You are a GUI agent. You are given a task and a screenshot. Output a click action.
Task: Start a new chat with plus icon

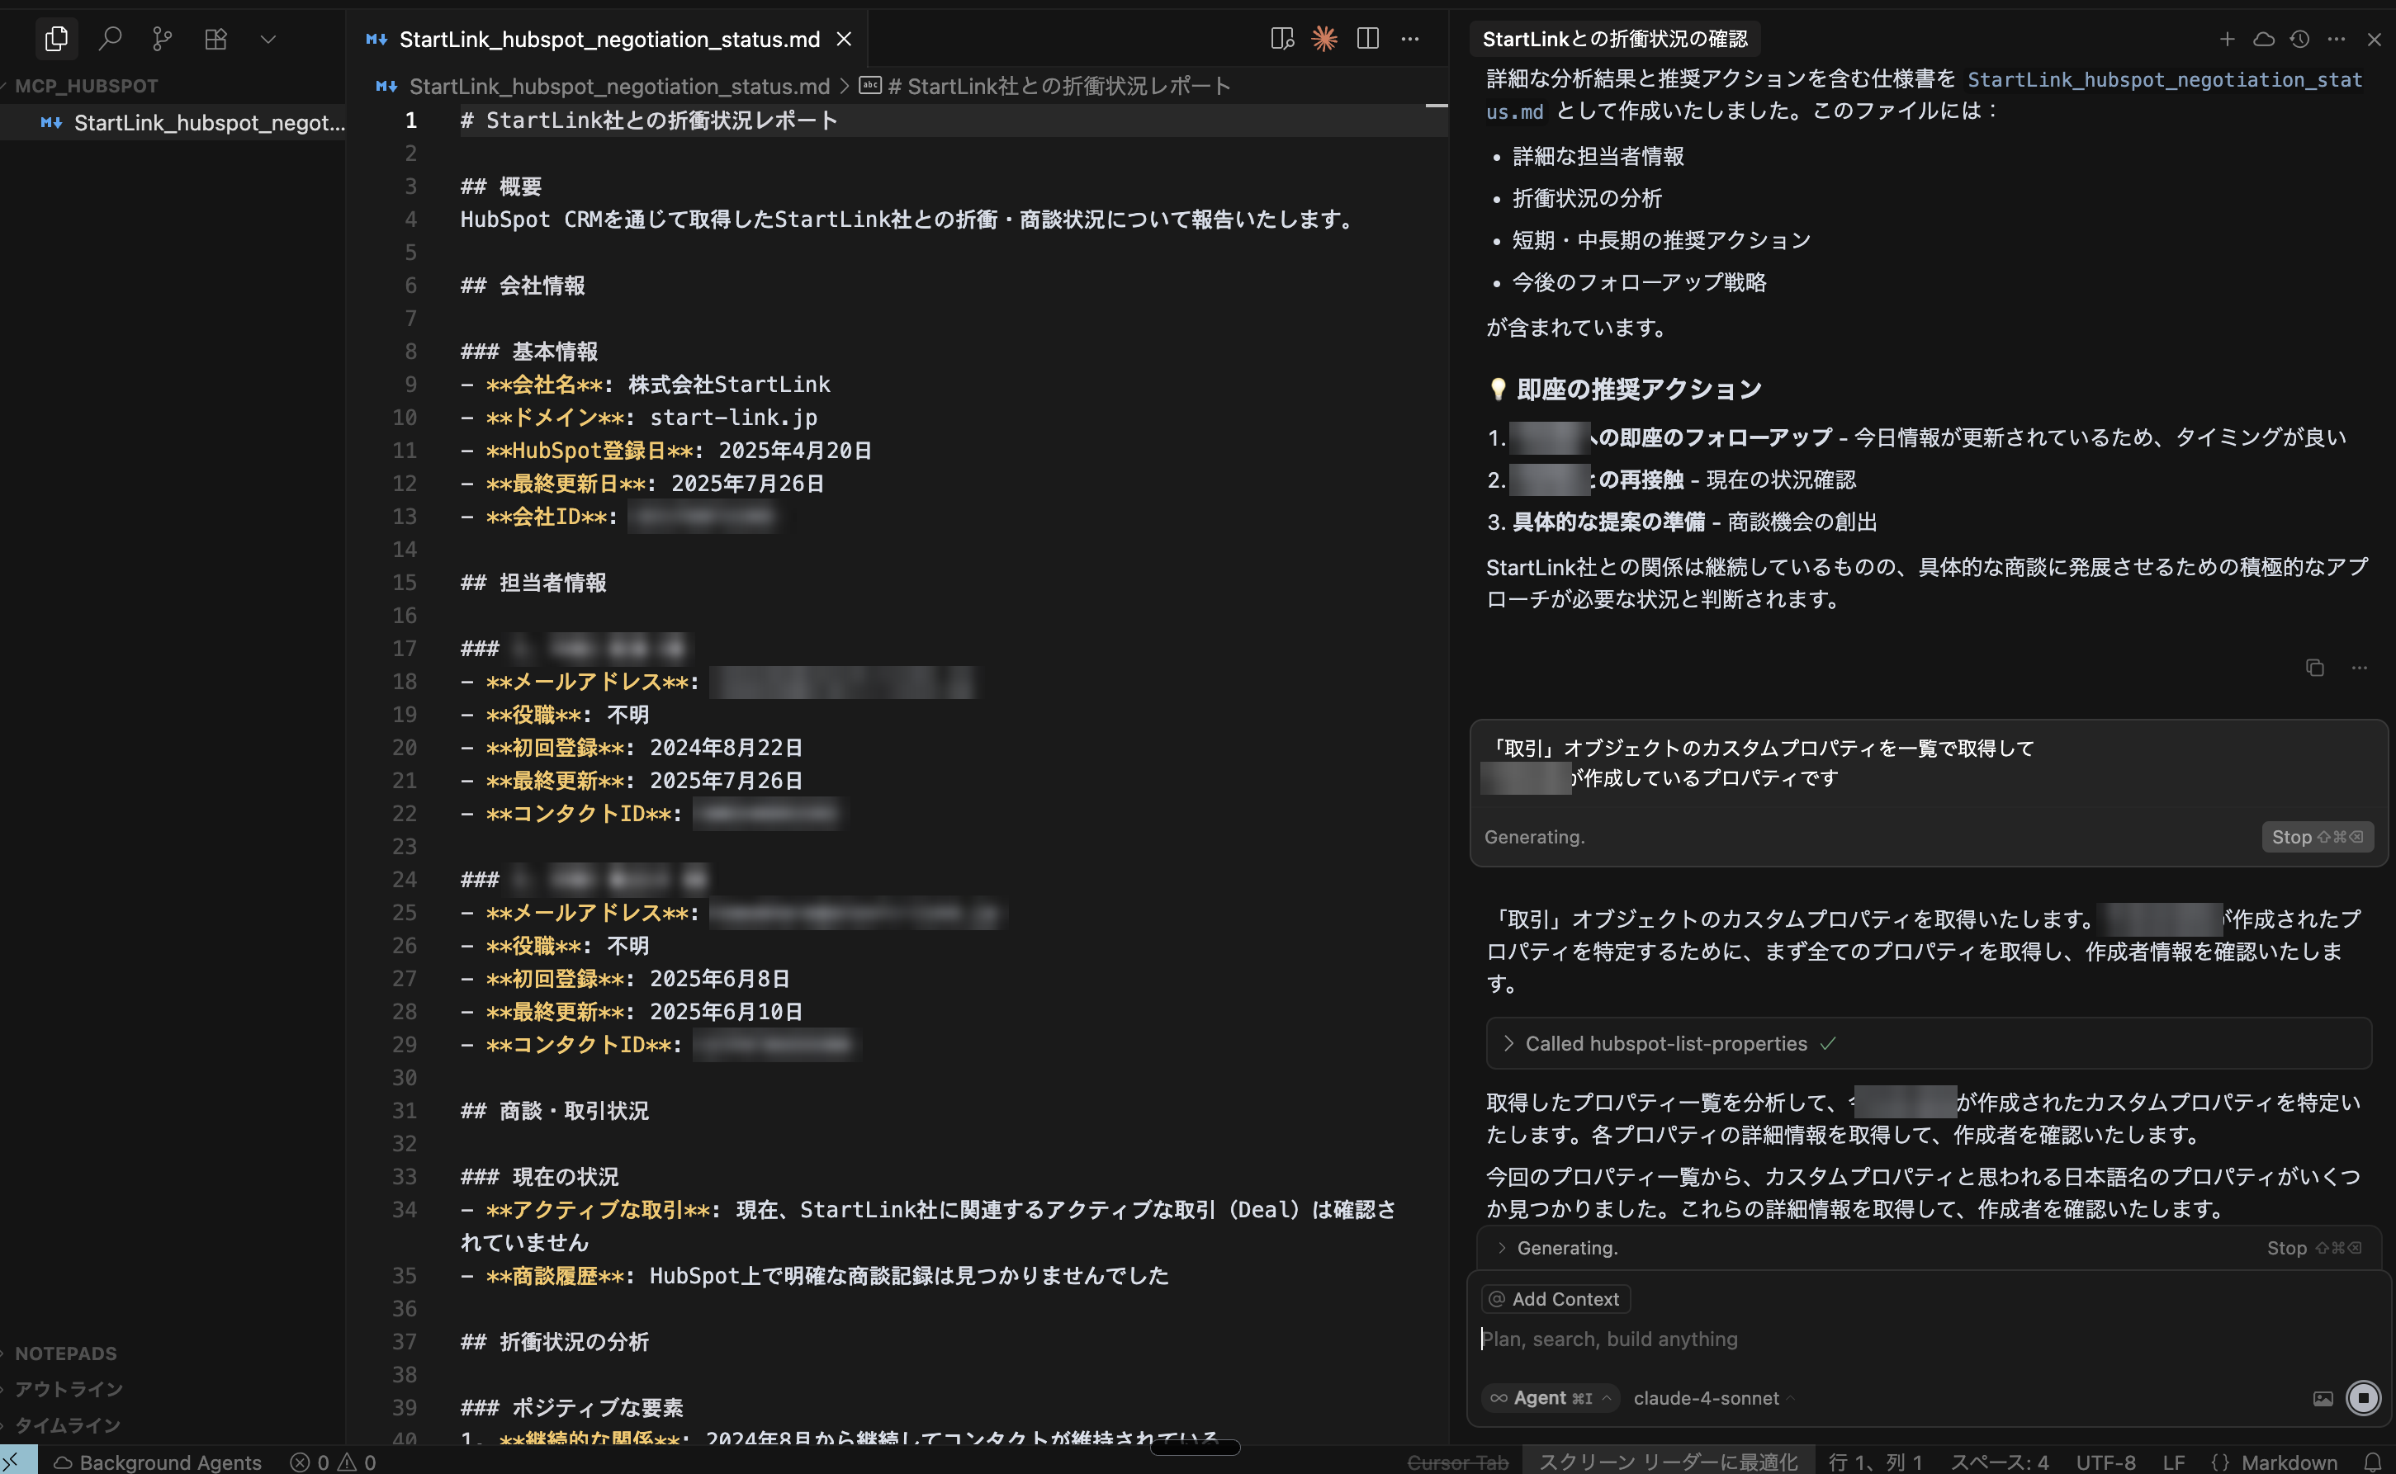click(2226, 39)
